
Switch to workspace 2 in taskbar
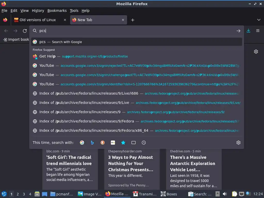pos(18,194)
